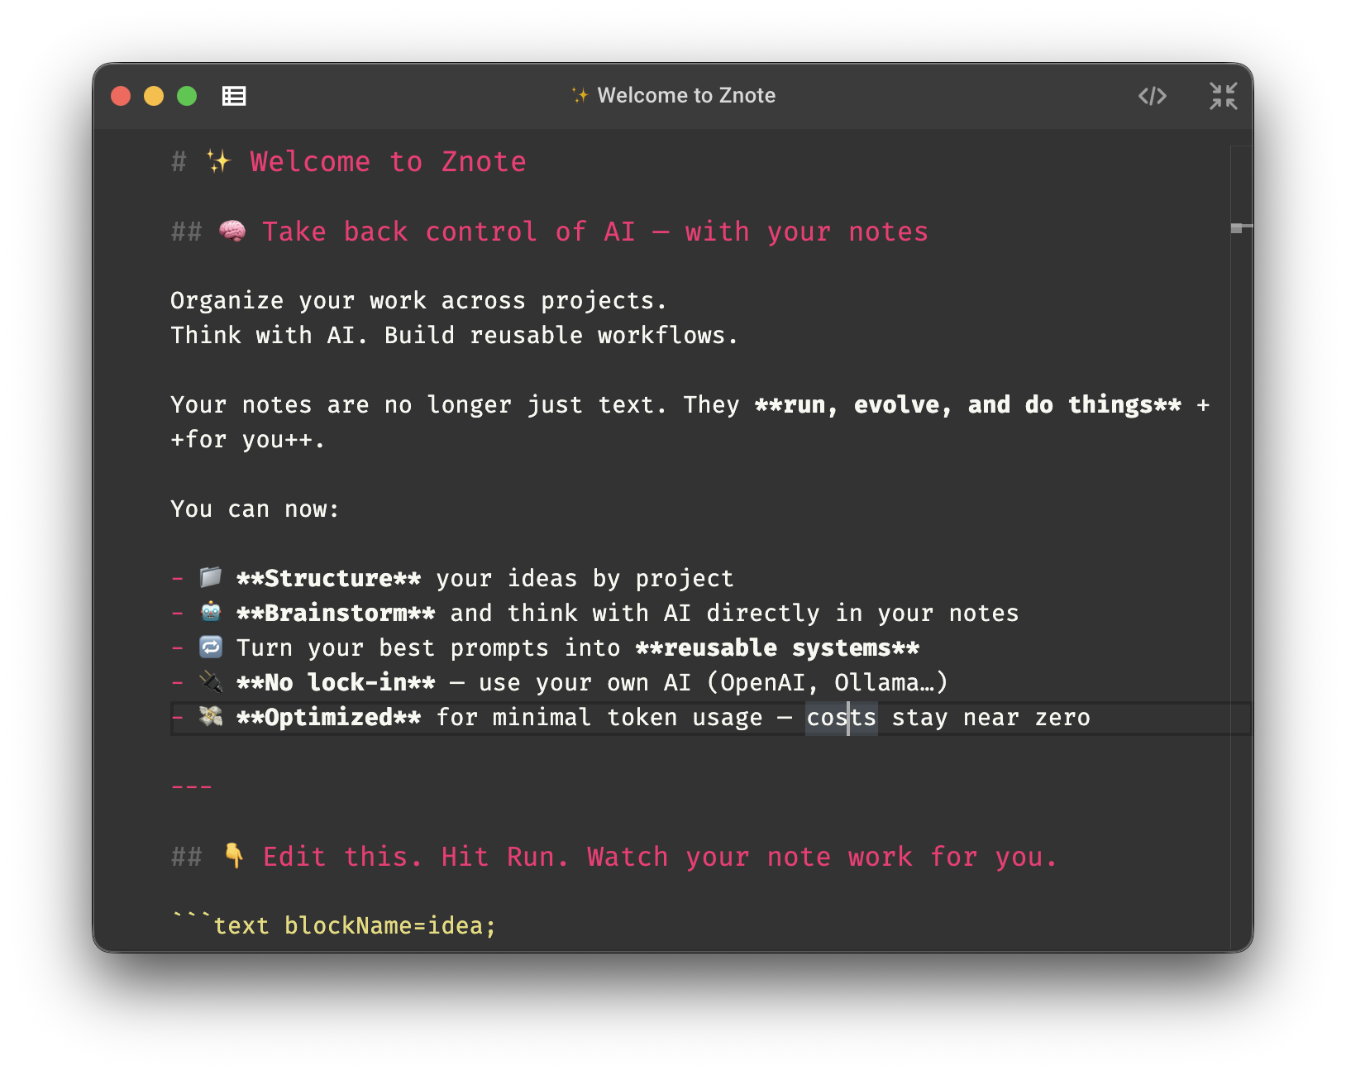Click the robot emoji beside Brainstorm
1346x1075 pixels.
pyautogui.click(x=211, y=612)
